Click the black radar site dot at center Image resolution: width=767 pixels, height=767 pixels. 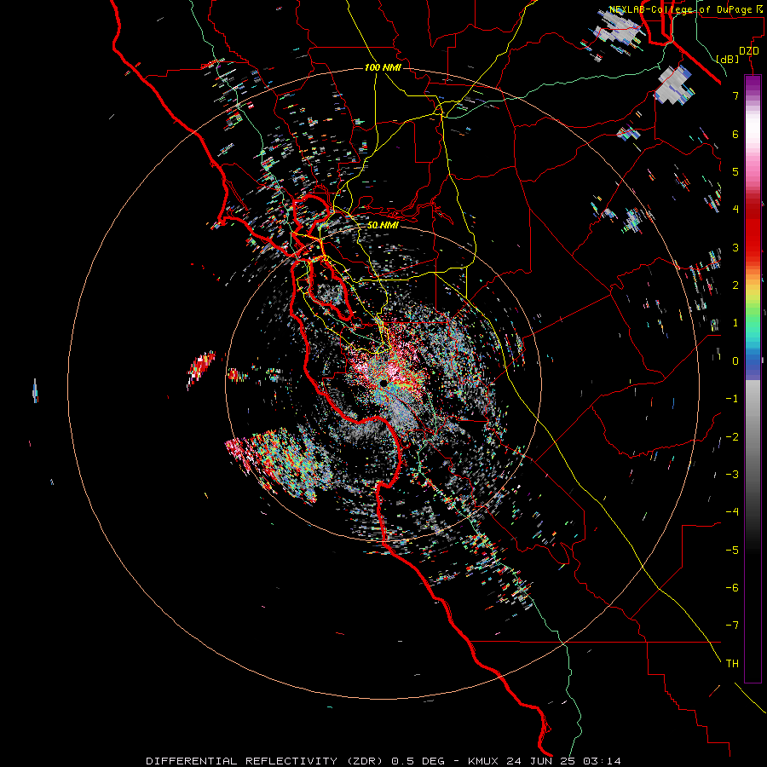383,383
